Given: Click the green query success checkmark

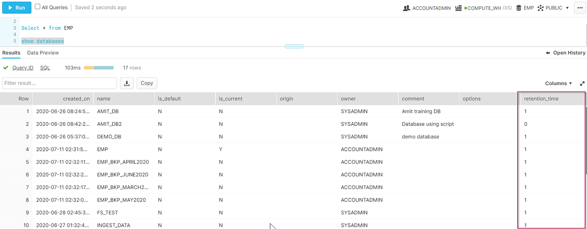Looking at the screenshot, I should [x=6, y=68].
